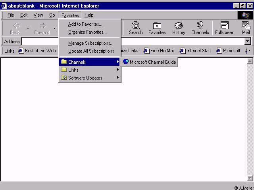Screen dimensions: 254x190
Task: Close the Favorites menu
Action: tap(70, 15)
